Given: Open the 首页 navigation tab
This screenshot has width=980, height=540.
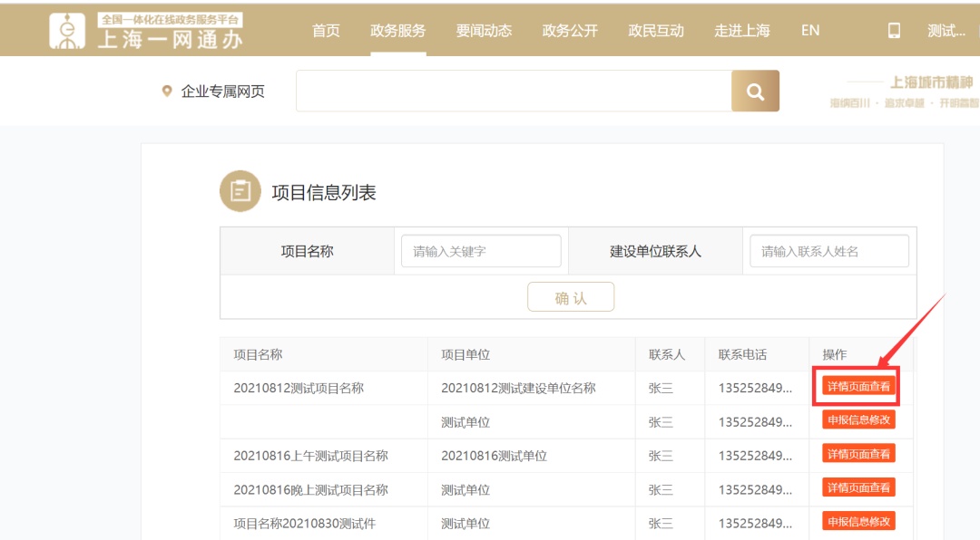Looking at the screenshot, I should 326,30.
